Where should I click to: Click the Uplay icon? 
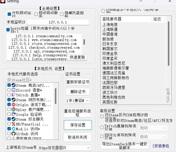click(14, 109)
